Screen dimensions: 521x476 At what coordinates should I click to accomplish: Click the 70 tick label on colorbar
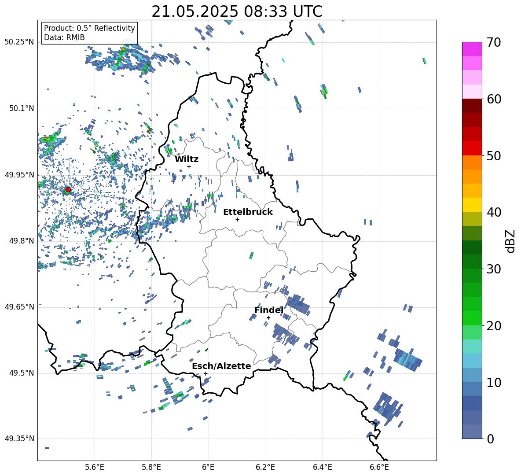point(494,43)
